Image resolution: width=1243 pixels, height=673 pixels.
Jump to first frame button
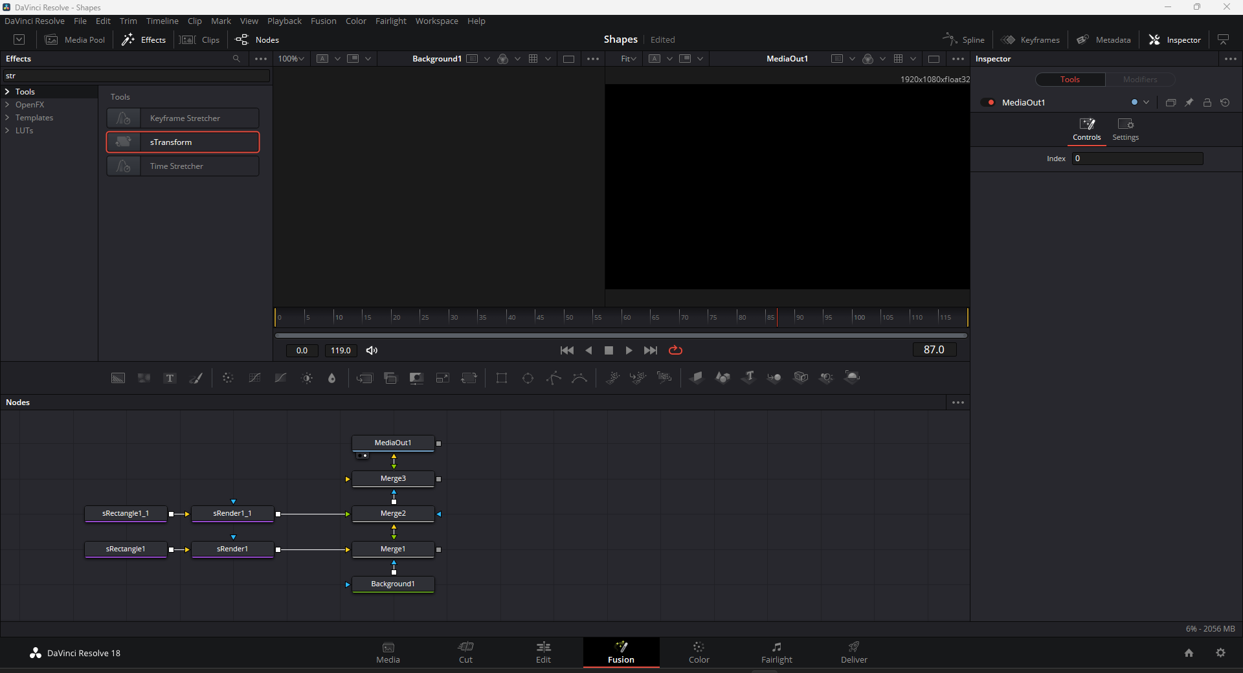coord(566,350)
